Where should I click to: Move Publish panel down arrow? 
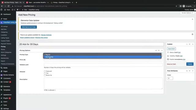tap(190, 44)
